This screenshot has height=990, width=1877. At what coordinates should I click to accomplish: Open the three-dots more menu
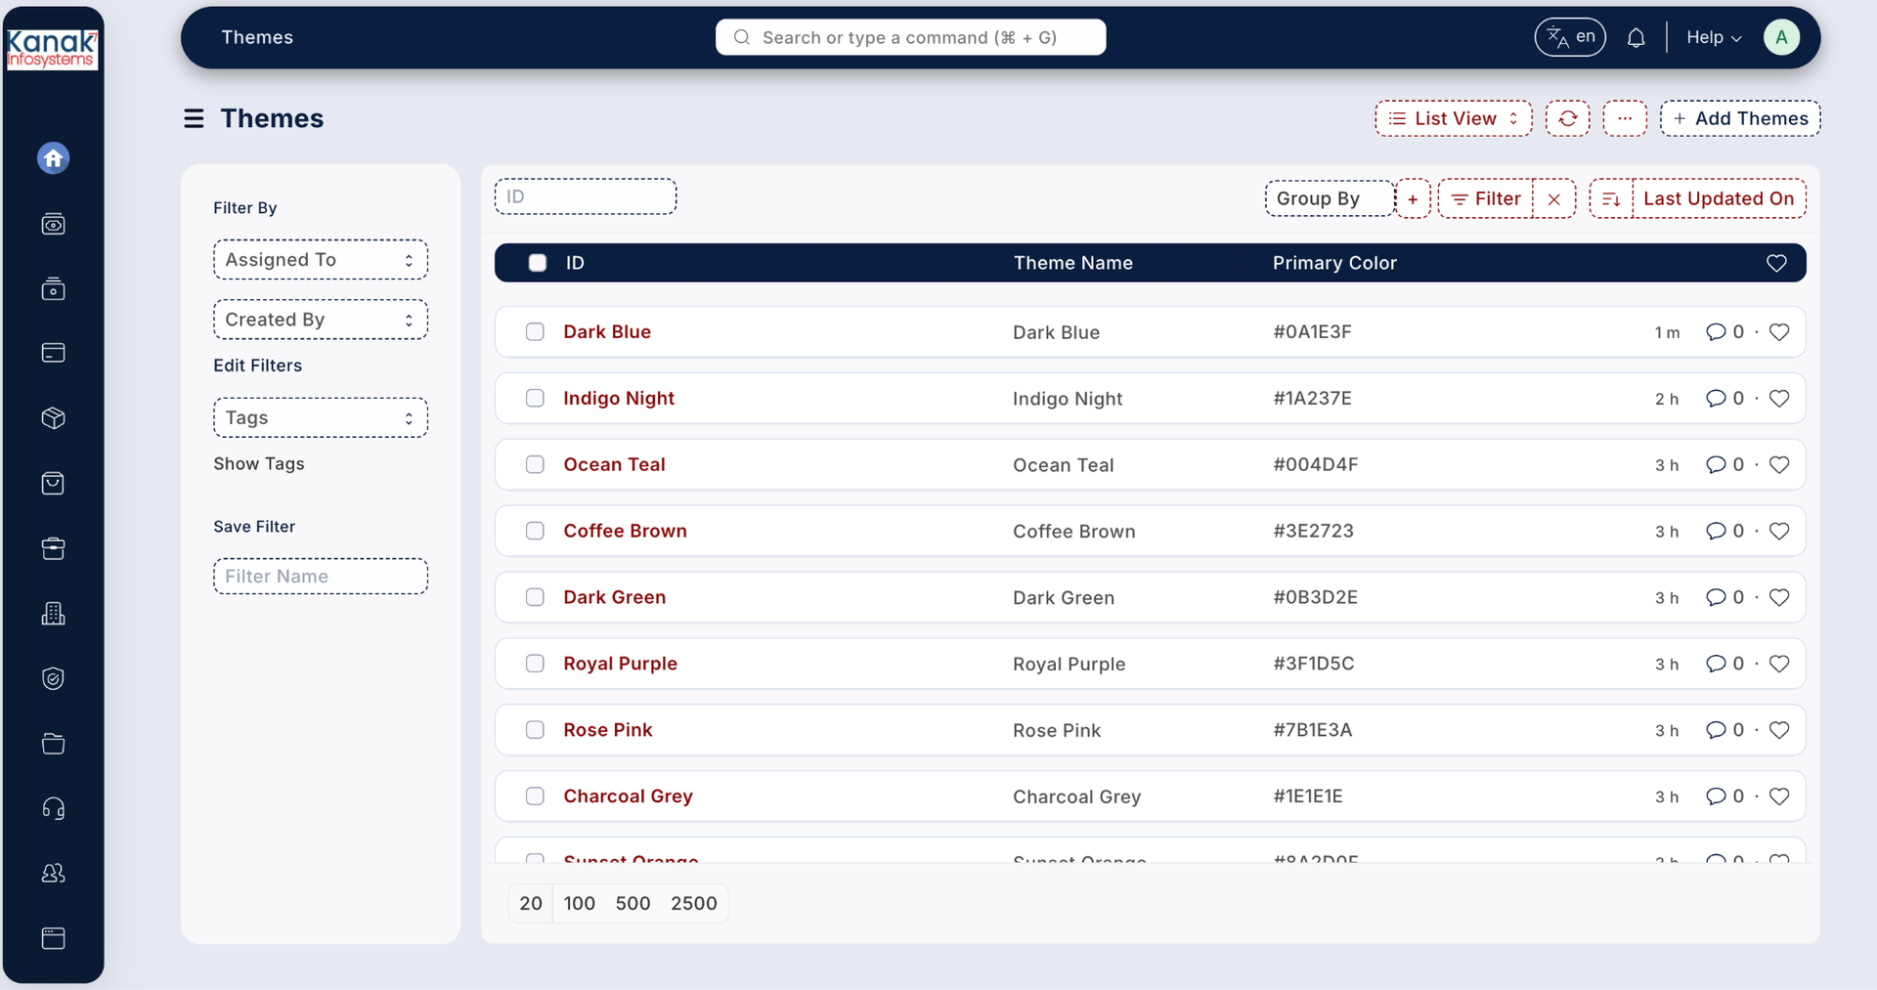pyautogui.click(x=1625, y=118)
